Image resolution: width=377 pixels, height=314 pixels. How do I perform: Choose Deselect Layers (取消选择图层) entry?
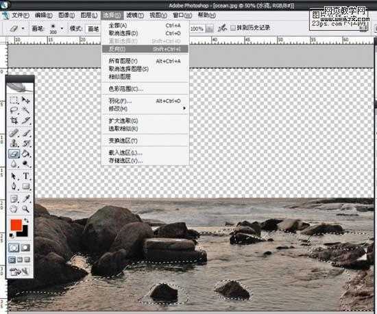pyautogui.click(x=145, y=69)
